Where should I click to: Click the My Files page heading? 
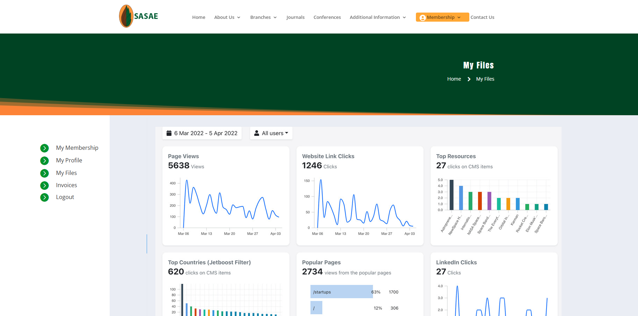pyautogui.click(x=478, y=65)
